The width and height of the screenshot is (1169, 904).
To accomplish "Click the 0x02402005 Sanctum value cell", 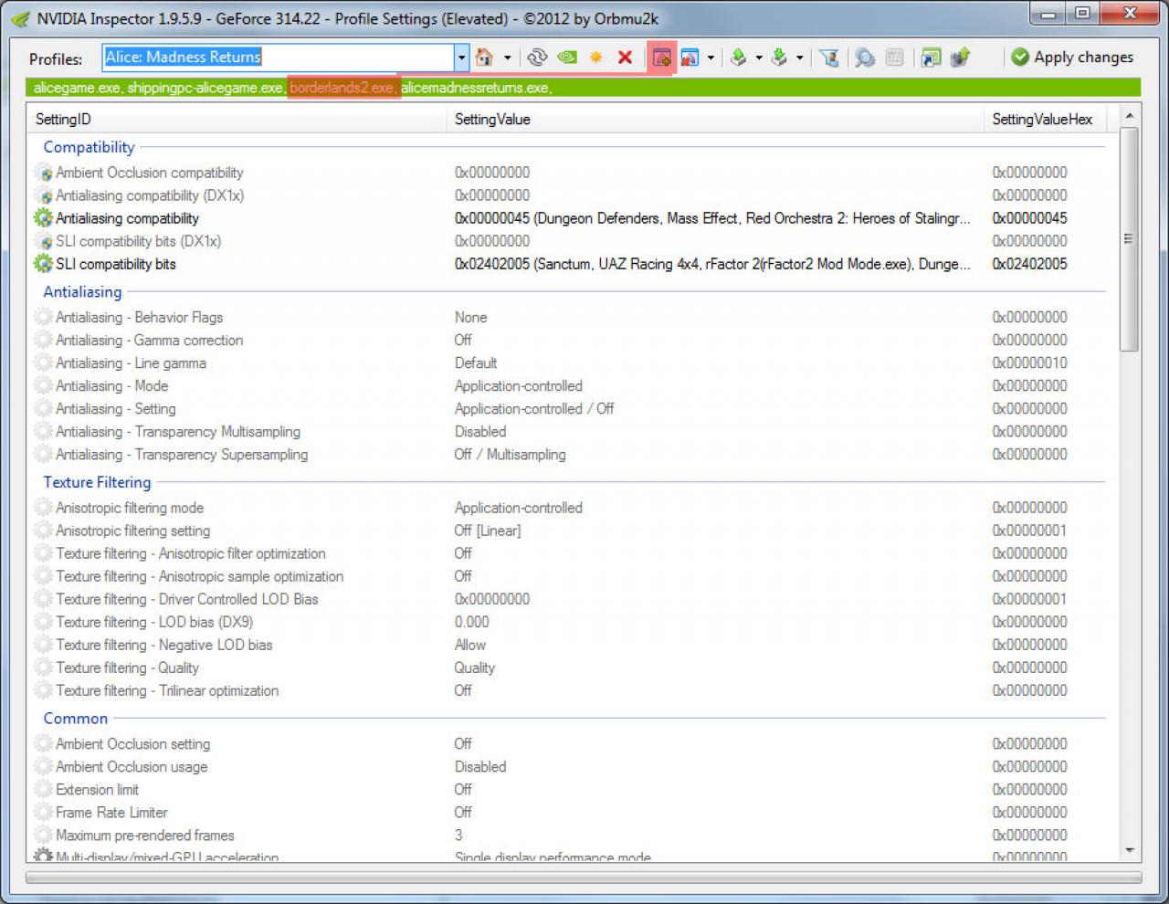I will click(712, 264).
